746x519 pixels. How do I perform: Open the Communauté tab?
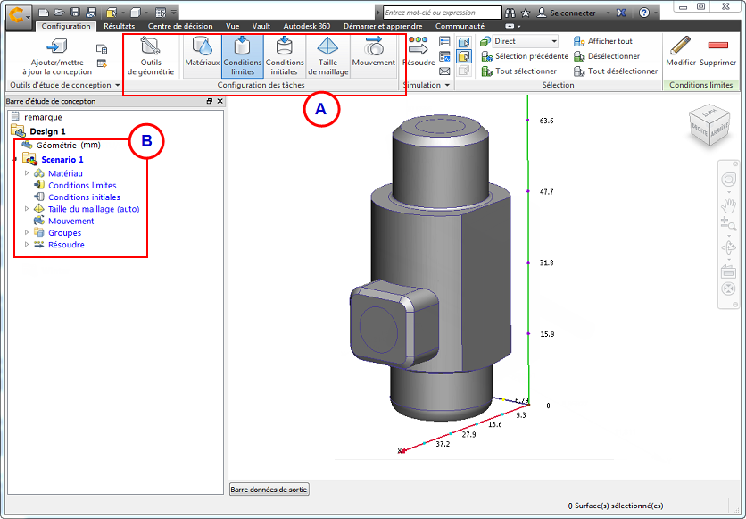coord(460,26)
